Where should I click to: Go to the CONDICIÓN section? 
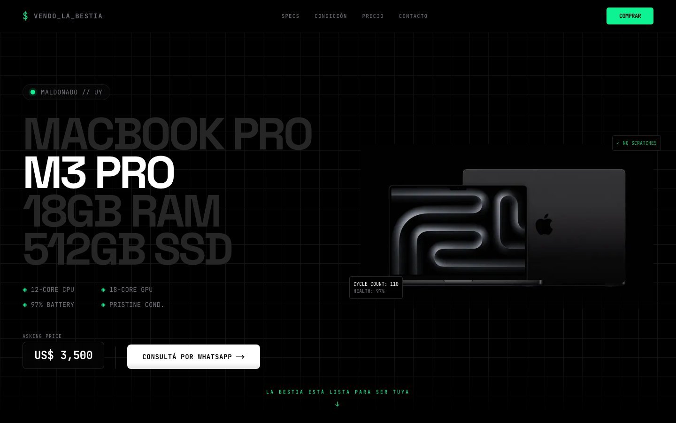[331, 16]
